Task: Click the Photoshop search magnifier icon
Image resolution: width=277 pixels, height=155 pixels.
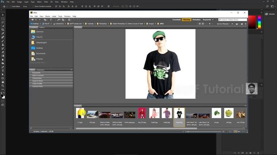Action: (267, 6)
